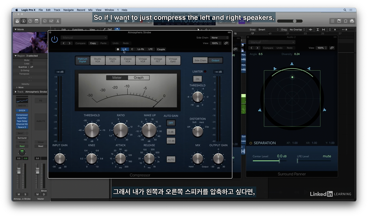Image resolution: width=368 pixels, height=217 pixels.
Task: Click the vertical auto zoom icon
Action: 318,30
